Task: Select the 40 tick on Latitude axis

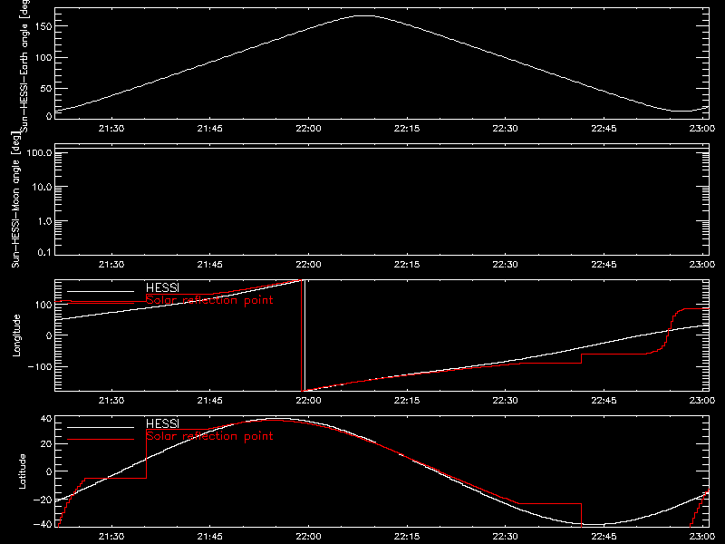Action: click(x=46, y=419)
